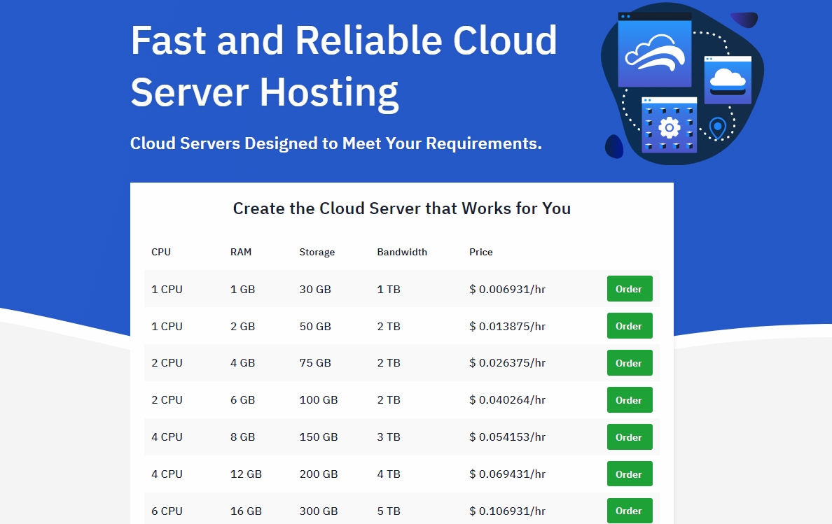
Task: Click the large white cloud graphic in the illustration
Action: click(654, 55)
